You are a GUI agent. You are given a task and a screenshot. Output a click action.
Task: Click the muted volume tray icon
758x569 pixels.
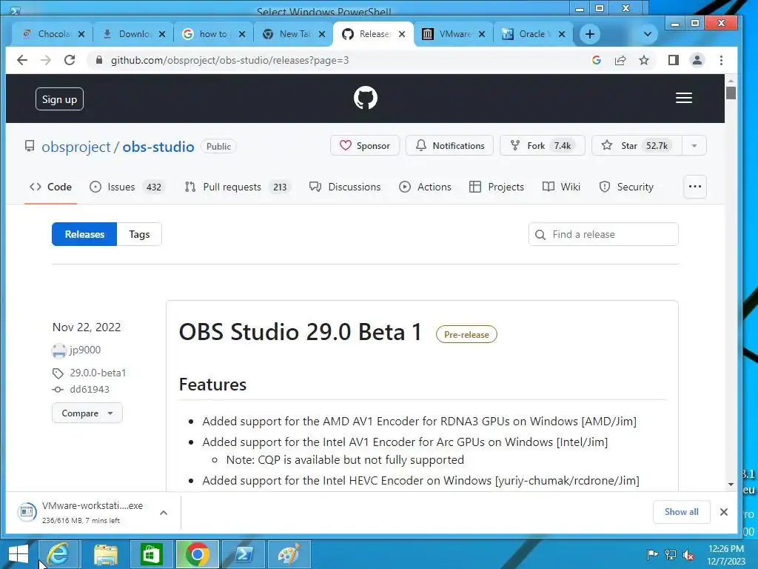(x=688, y=554)
